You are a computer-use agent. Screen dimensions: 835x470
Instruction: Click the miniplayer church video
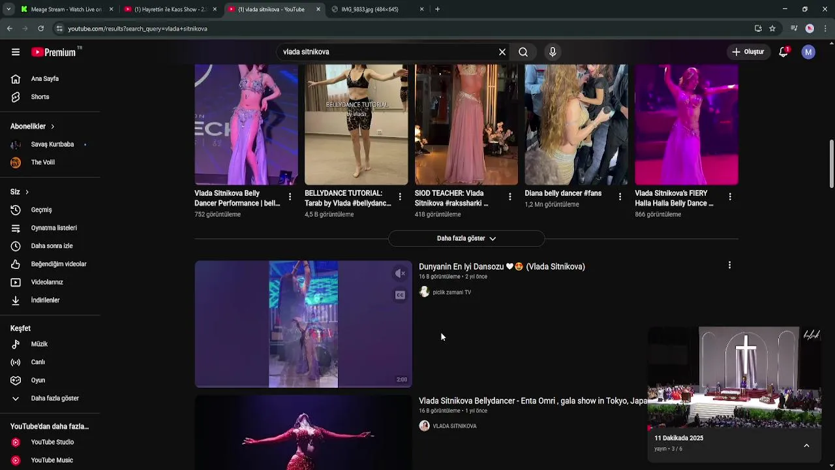click(734, 377)
